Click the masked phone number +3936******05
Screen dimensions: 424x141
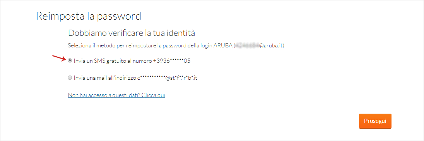click(x=172, y=61)
